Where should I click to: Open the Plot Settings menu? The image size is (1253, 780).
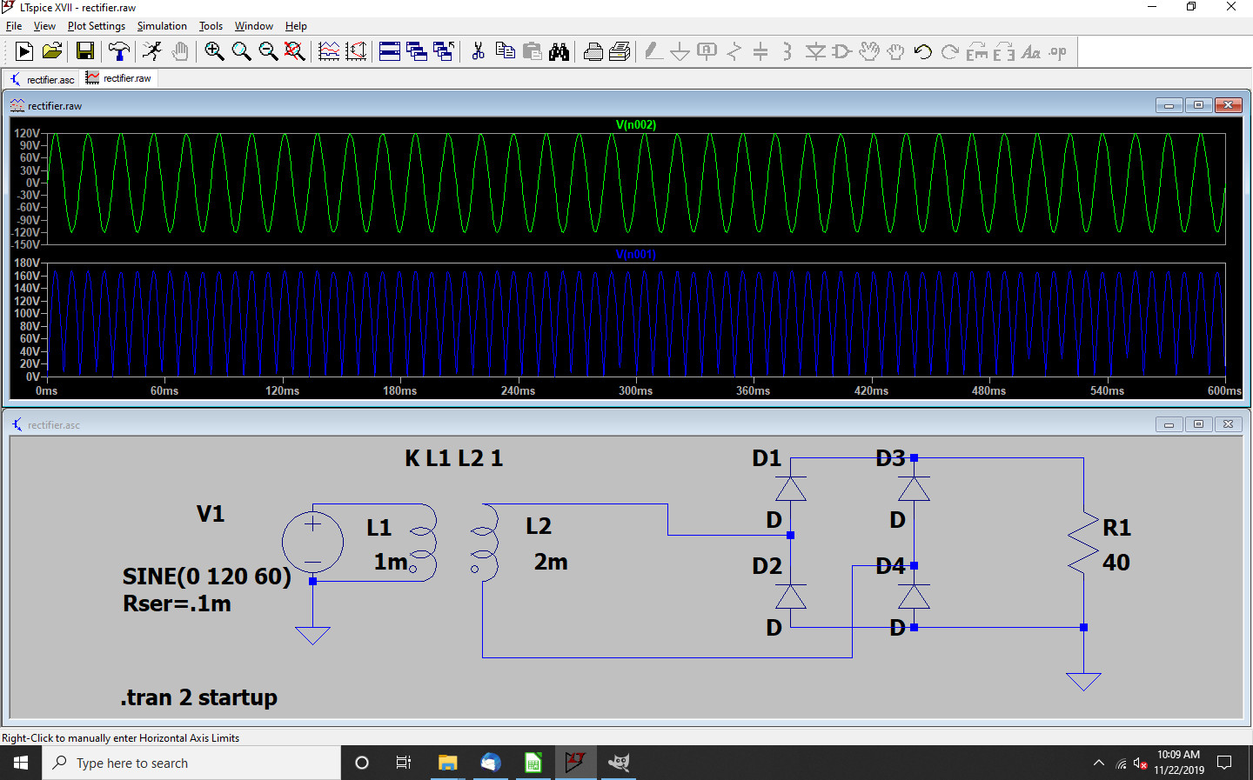(96, 25)
